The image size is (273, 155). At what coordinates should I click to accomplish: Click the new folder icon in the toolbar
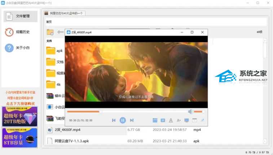click(x=50, y=32)
